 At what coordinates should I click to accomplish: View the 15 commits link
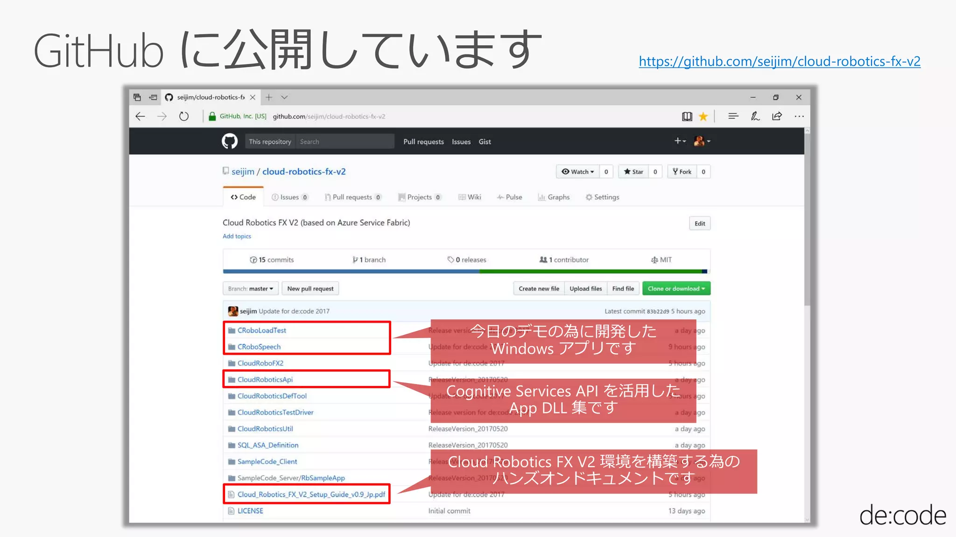(272, 260)
